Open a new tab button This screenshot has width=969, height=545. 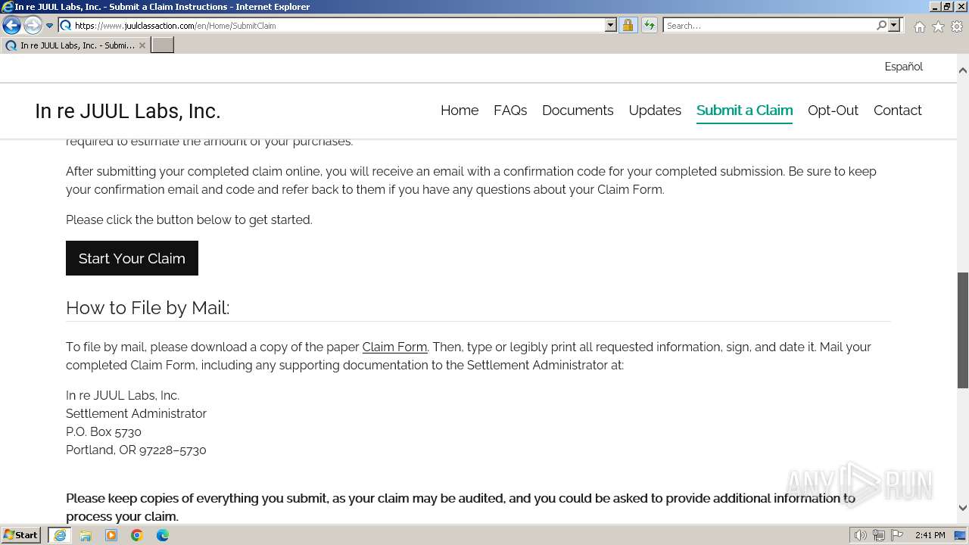pos(162,45)
